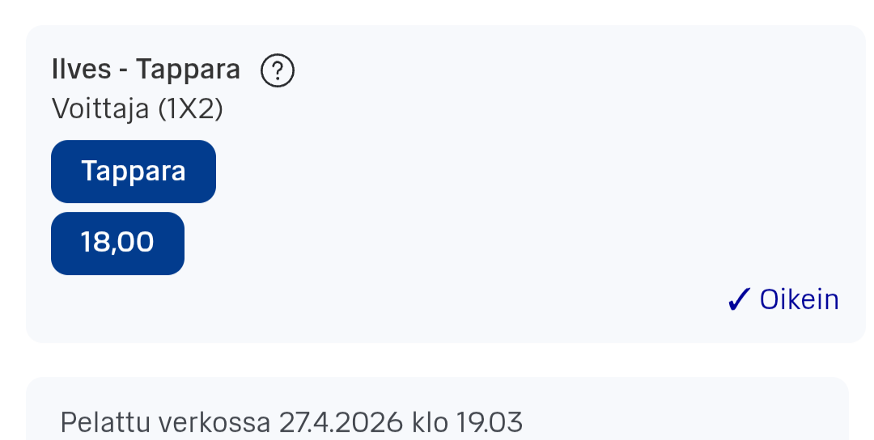
Task: Click the Oikein result label
Action: pyautogui.click(x=799, y=300)
